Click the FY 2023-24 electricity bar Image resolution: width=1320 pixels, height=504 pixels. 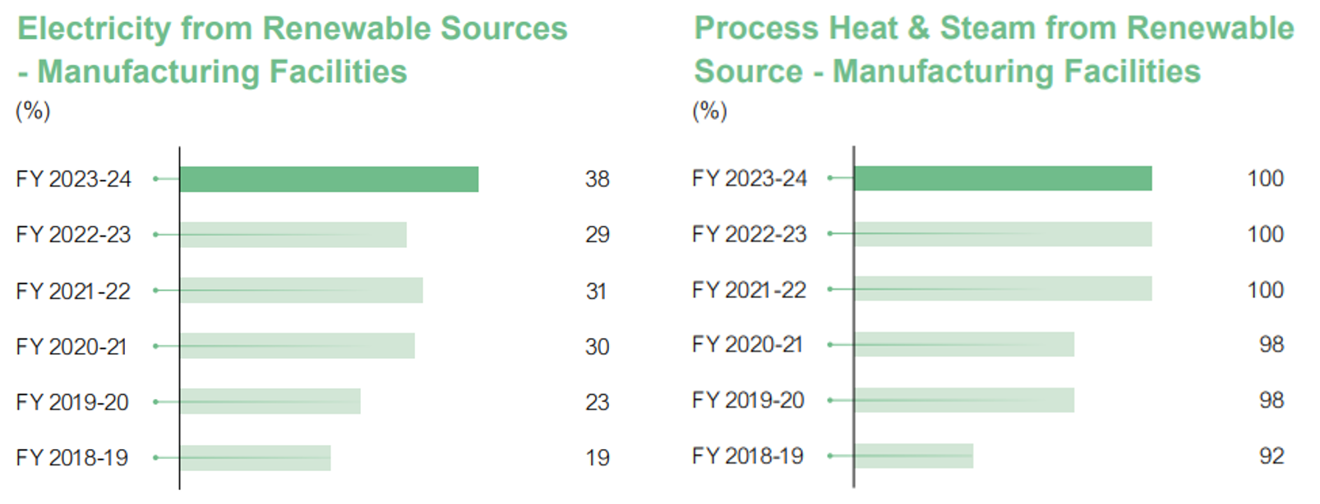[x=329, y=179]
